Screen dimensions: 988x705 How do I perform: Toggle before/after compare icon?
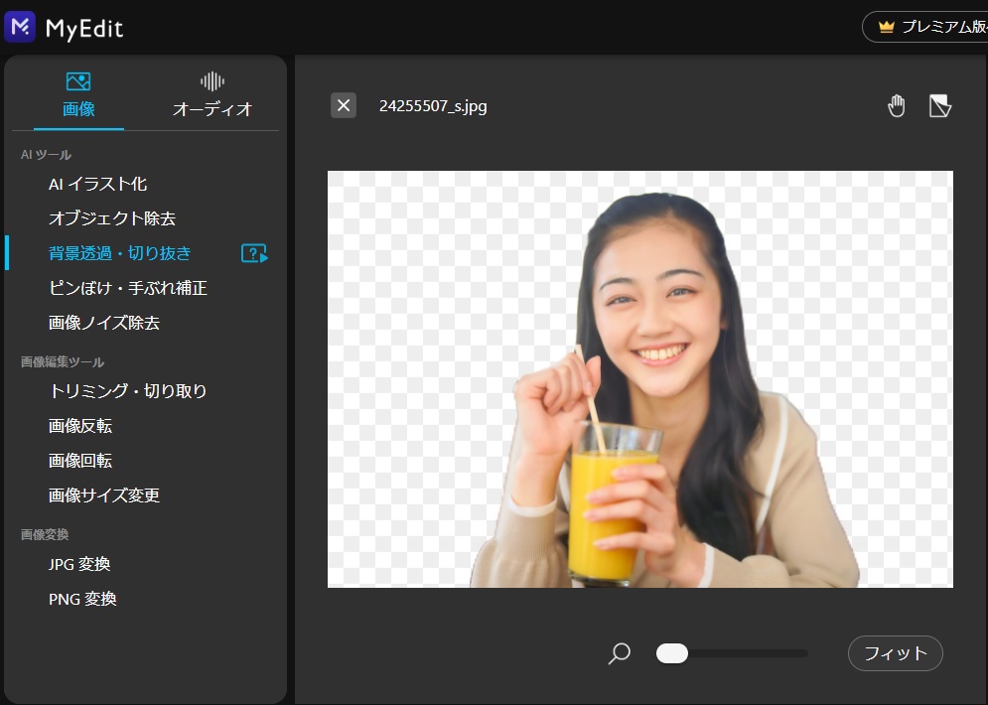pos(940,106)
